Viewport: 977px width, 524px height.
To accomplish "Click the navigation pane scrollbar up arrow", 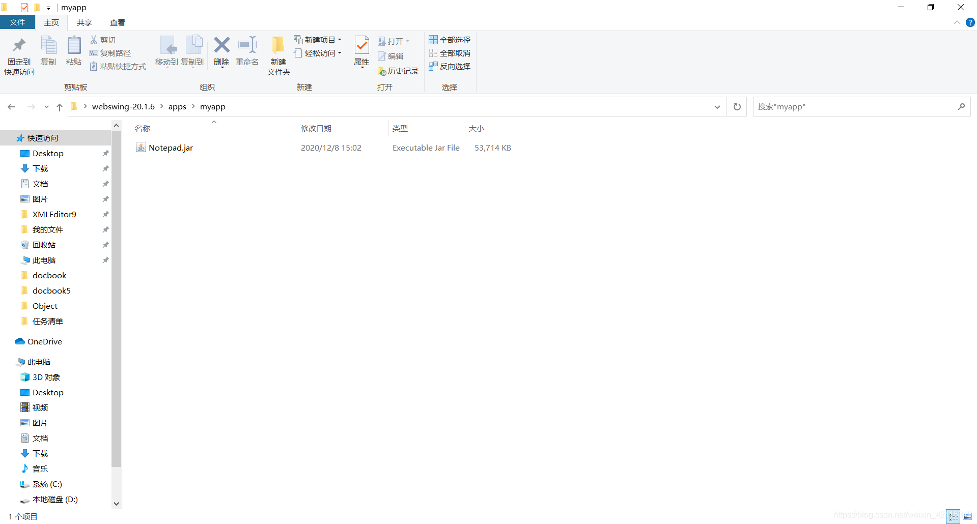I will 117,125.
